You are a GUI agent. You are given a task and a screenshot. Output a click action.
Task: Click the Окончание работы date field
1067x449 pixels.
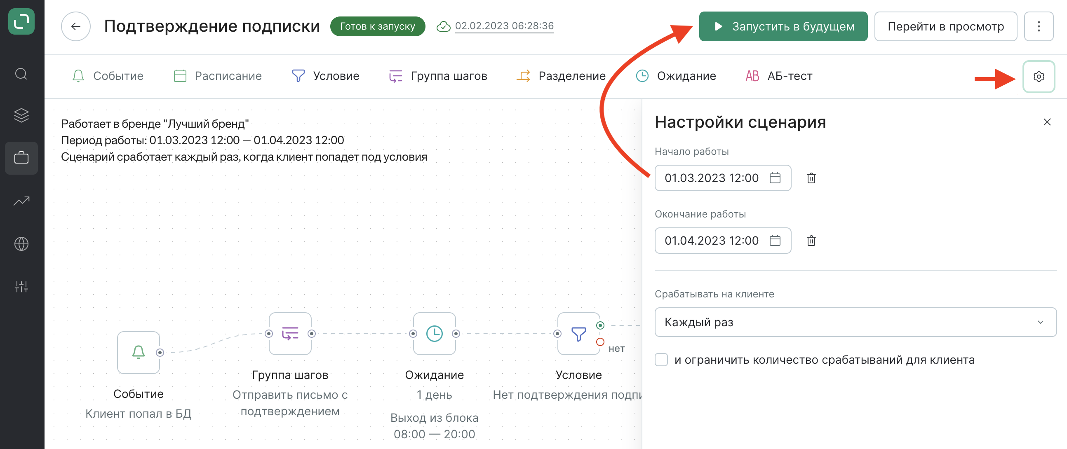pyautogui.click(x=722, y=241)
